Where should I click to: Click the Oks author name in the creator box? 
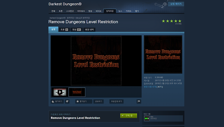pyautogui.click(x=152, y=117)
